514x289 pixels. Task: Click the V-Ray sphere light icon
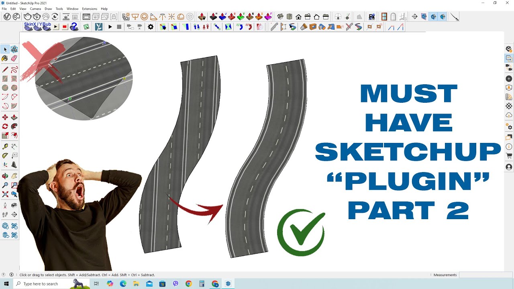[144, 16]
